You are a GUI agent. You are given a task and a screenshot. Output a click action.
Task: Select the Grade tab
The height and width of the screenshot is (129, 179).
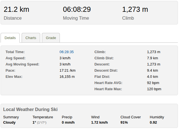51,38
